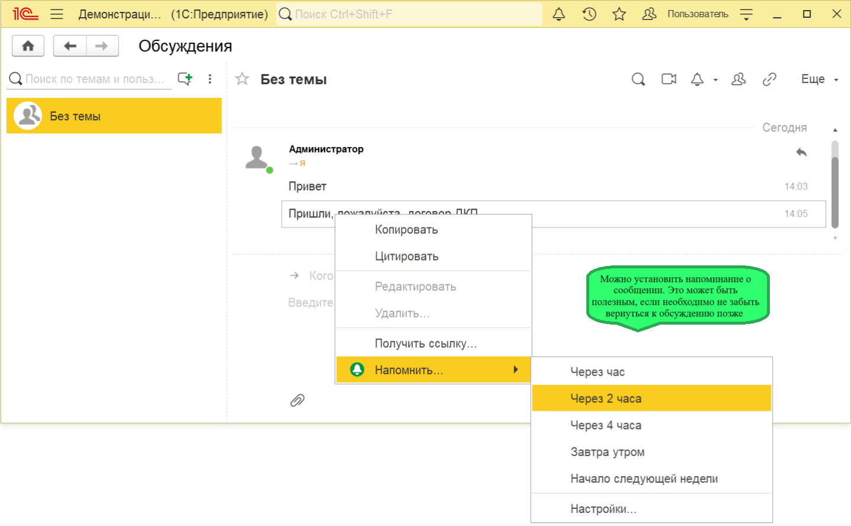Viewport: 851px width, 526px height.
Task: Toggle favorite star for Без темы
Action: 242,79
